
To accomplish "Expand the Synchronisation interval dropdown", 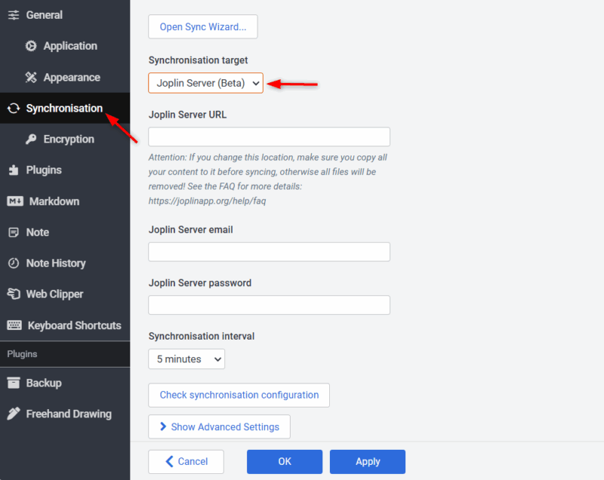I will tap(186, 359).
